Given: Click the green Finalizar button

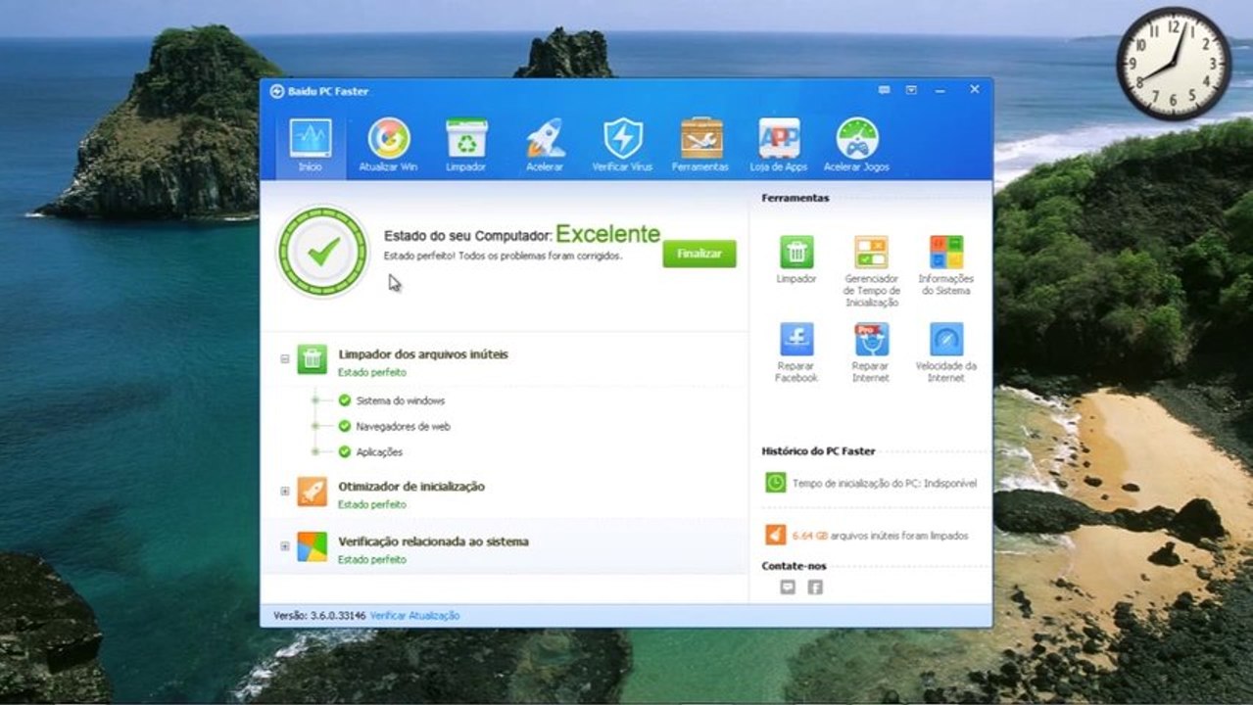Looking at the screenshot, I should click(699, 254).
